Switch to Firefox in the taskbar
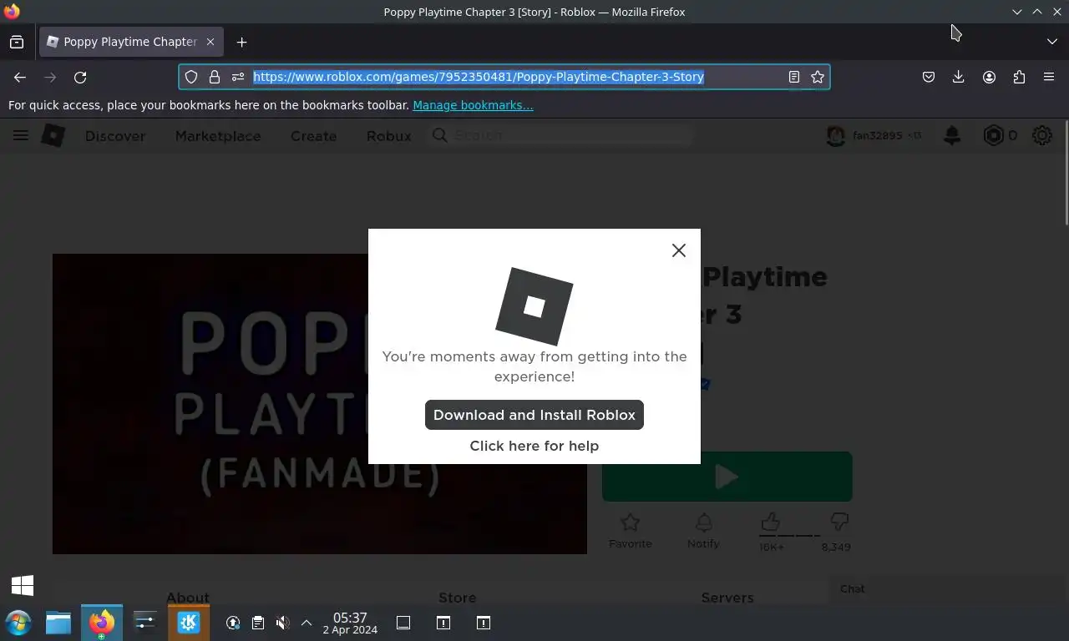 (x=102, y=623)
